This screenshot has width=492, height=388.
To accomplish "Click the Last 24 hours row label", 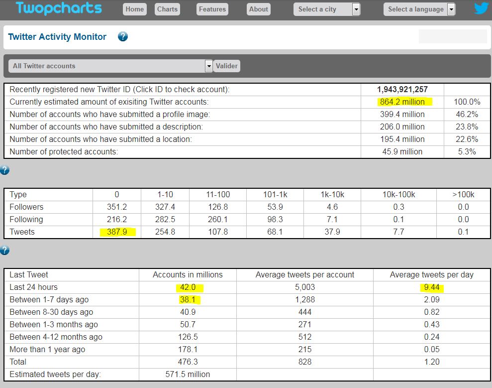I will pos(33,287).
